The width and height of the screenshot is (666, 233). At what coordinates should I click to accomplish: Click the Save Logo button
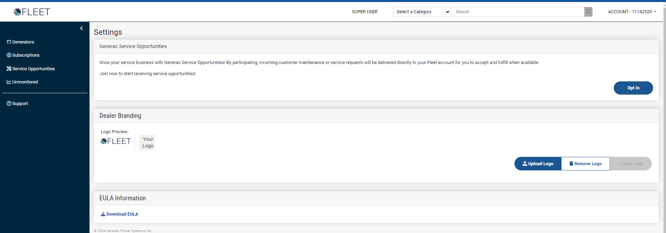pyautogui.click(x=630, y=164)
